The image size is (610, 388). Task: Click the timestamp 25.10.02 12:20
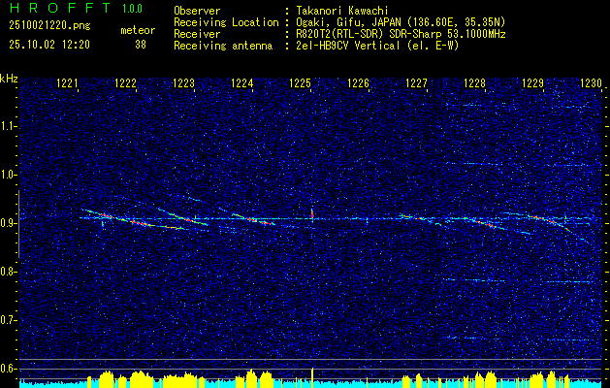click(49, 45)
